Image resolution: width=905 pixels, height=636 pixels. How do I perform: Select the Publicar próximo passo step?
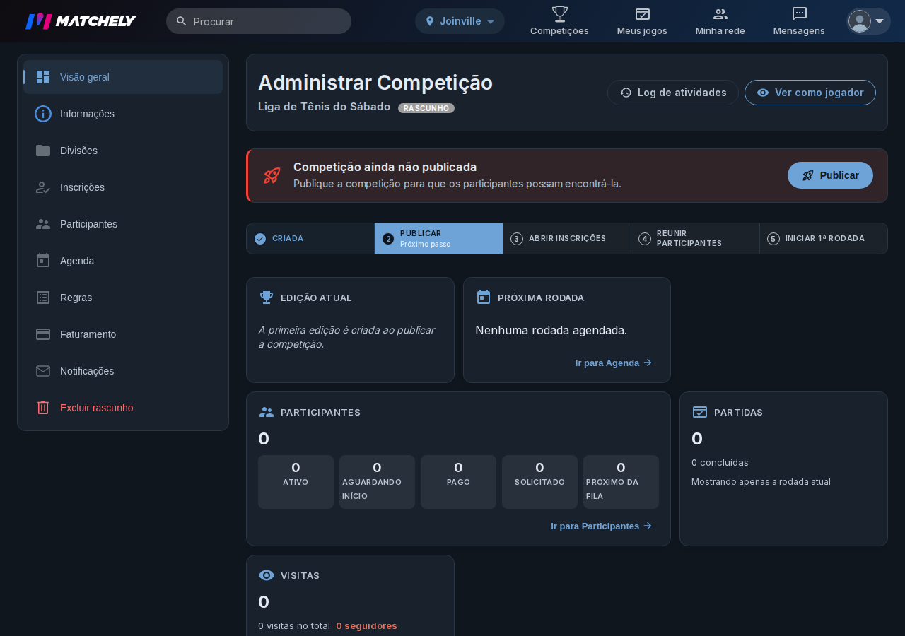pos(438,239)
